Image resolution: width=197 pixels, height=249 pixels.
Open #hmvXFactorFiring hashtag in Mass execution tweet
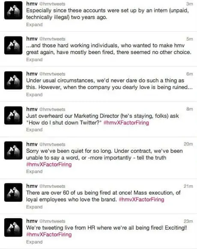pos(141,199)
